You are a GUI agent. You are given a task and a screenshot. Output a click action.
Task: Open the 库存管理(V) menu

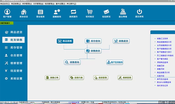27,4
